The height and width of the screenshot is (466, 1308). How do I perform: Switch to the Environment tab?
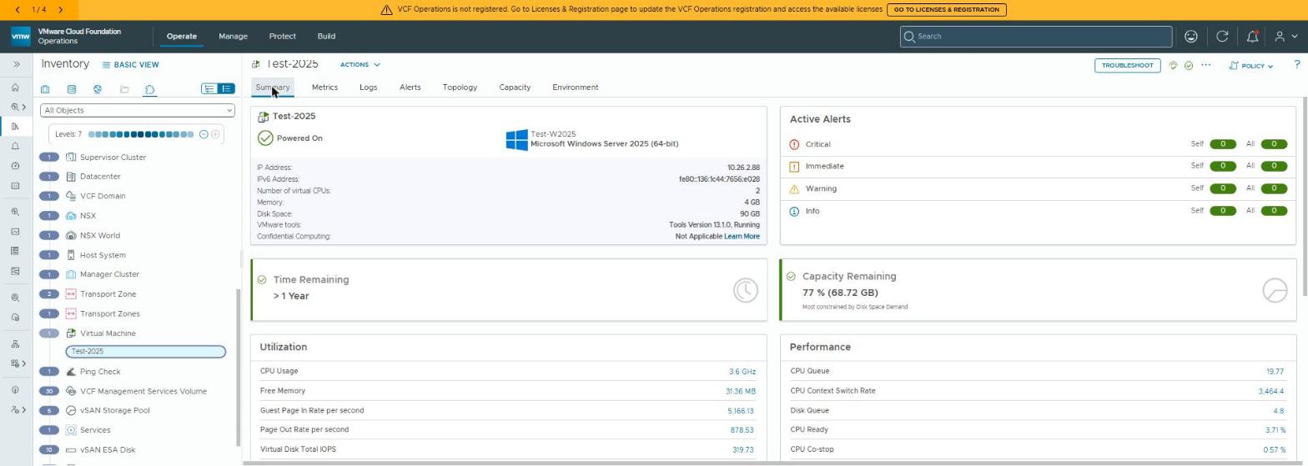(x=575, y=88)
